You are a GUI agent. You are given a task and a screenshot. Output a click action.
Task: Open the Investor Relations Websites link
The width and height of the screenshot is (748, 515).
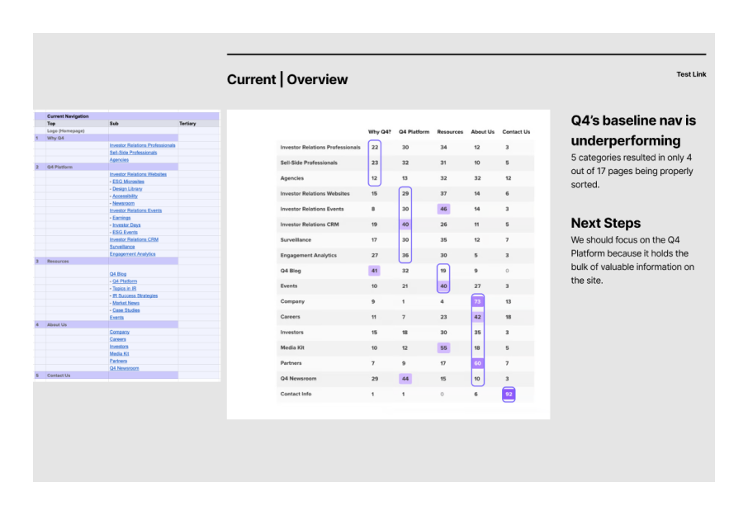[138, 174]
